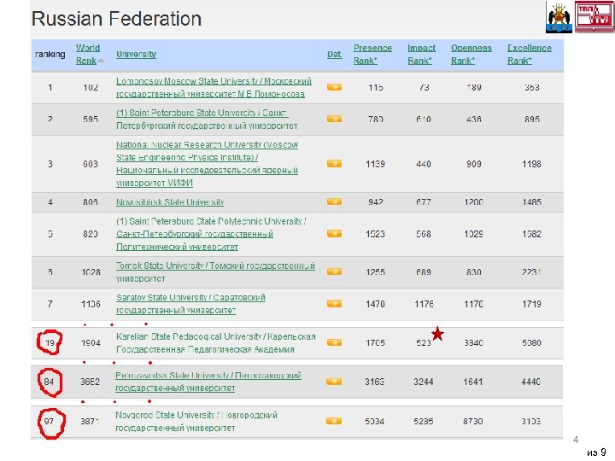Click details icon for Tomsk State University

click(x=334, y=271)
